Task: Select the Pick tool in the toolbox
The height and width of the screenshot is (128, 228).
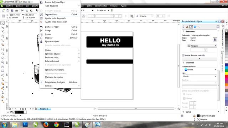Action: point(2,23)
